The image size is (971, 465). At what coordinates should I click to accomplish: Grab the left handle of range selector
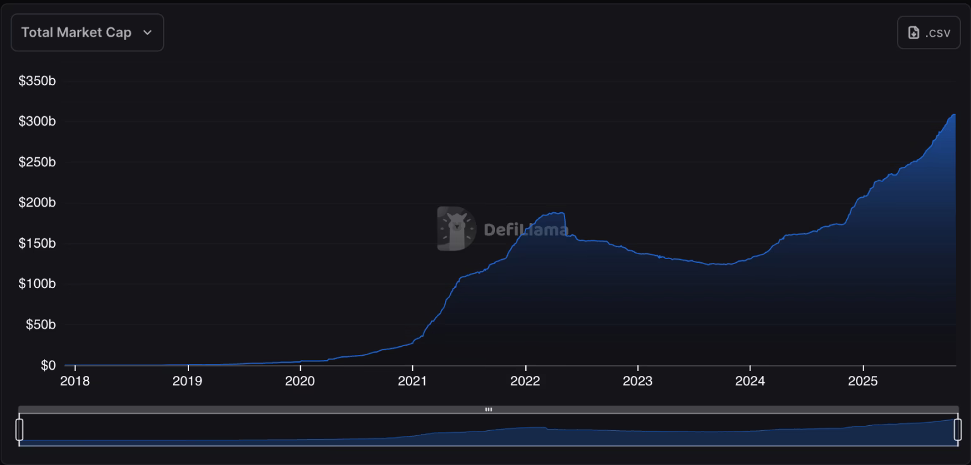(19, 429)
